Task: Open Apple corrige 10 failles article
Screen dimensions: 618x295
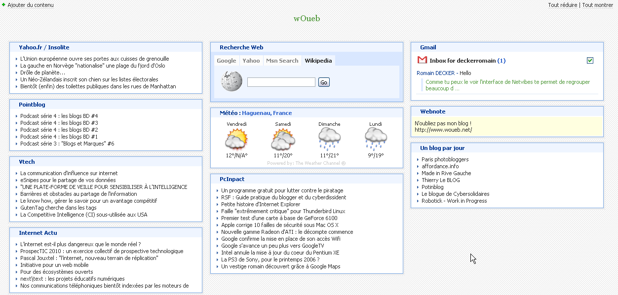Action: click(x=280, y=225)
